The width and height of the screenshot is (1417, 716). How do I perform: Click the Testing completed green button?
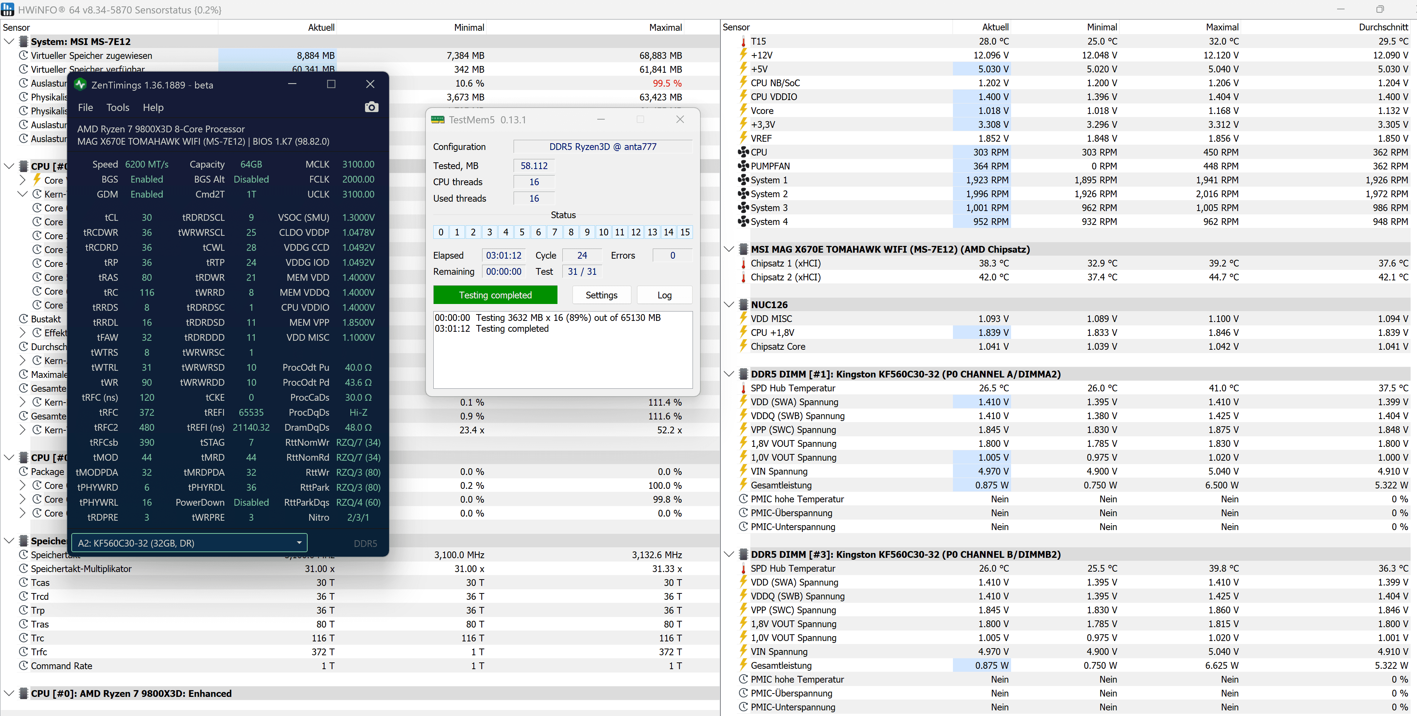pyautogui.click(x=495, y=295)
